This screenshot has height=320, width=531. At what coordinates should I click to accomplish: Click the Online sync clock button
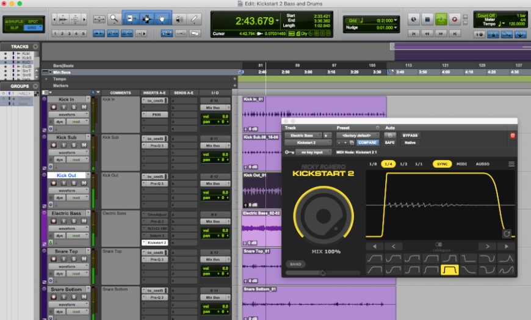pyautogui.click(x=413, y=20)
